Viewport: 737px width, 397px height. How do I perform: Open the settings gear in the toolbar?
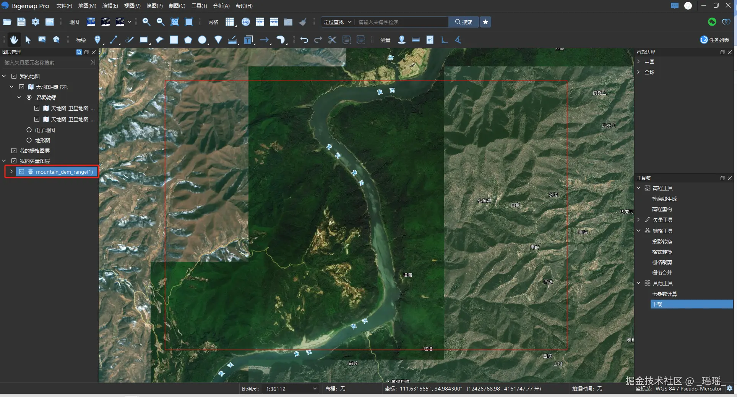[35, 22]
